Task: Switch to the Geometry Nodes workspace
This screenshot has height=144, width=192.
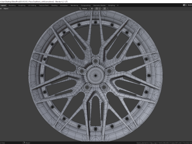Action: click(99, 6)
